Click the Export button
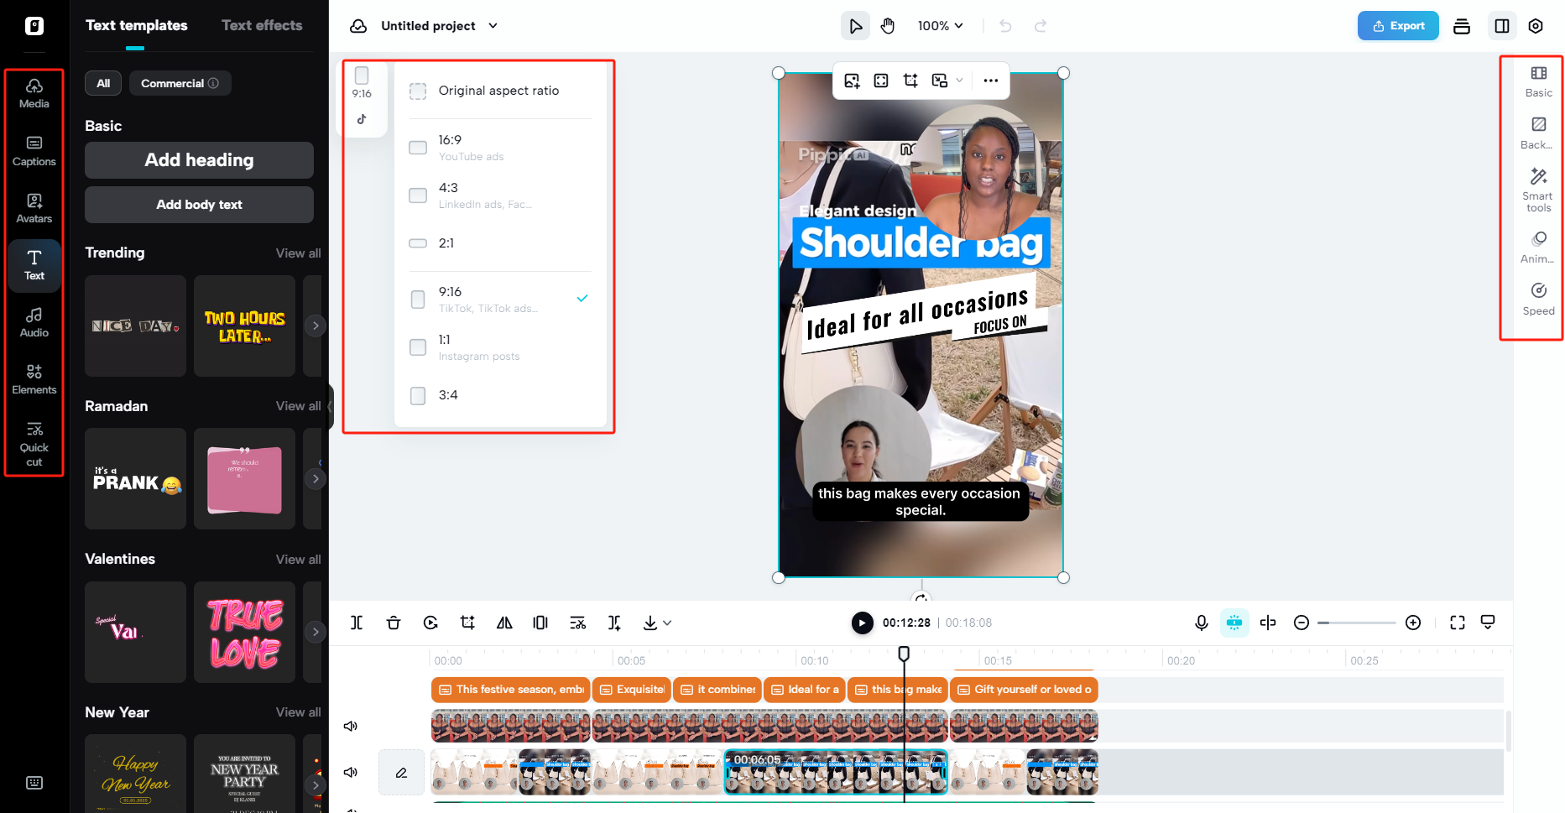This screenshot has width=1565, height=813. 1397,25
